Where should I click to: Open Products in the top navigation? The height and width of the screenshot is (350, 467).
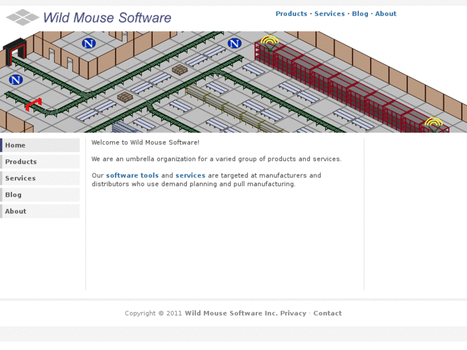(x=291, y=13)
